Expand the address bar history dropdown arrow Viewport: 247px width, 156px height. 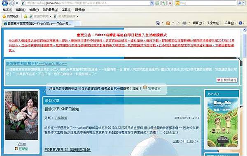point(152,3)
